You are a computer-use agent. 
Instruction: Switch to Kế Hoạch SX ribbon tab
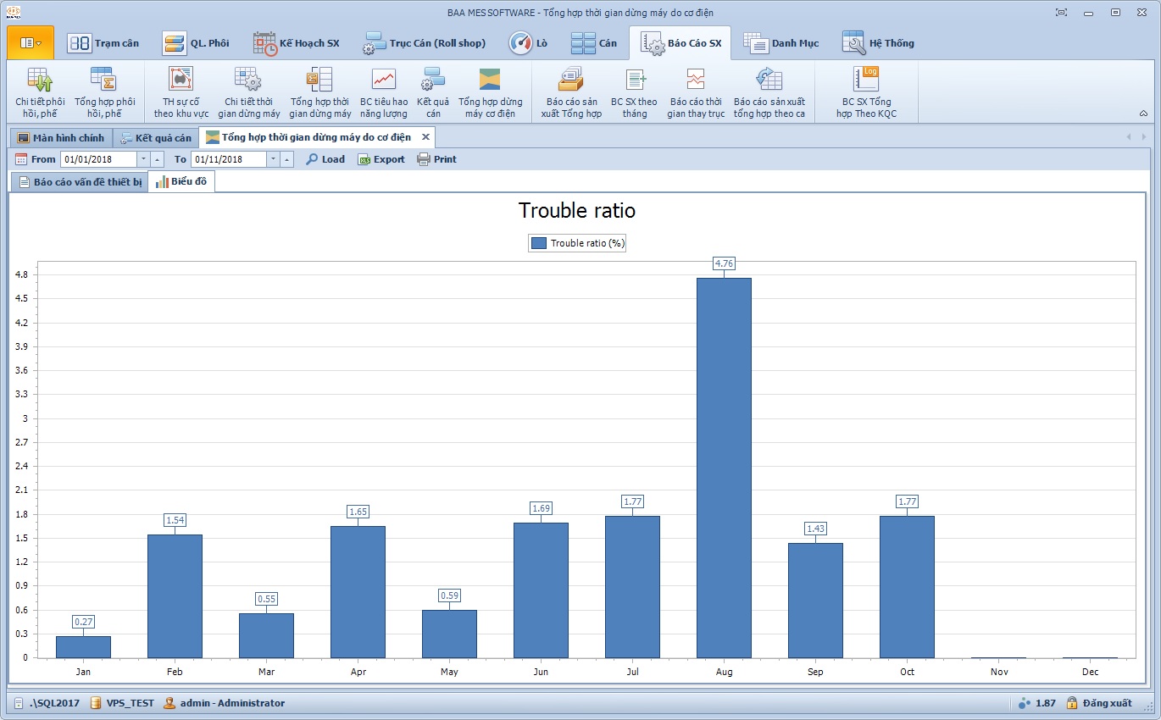pos(297,43)
